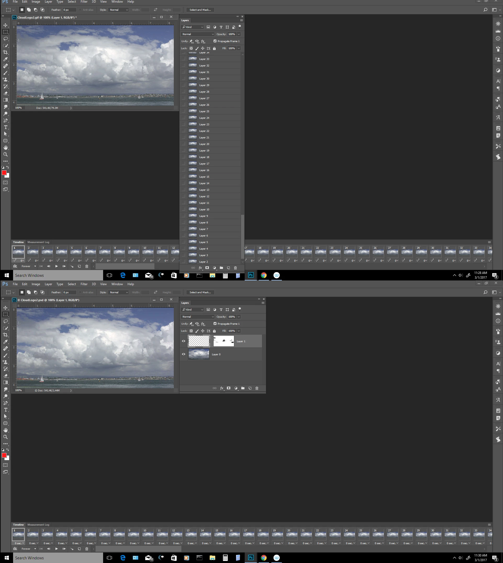This screenshot has height=563, width=503.
Task: Uncheck Propagate Frame 1 in CloudLogo2.psd Layers panel
Action: (x=215, y=324)
